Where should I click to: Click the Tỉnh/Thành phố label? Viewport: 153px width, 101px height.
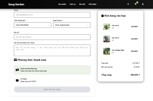tap(19, 20)
